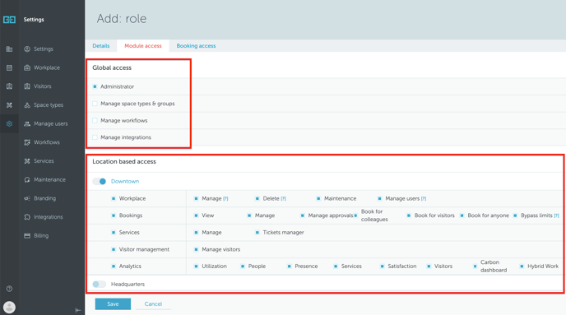The image size is (566, 315).
Task: Check the Manage integrations checkbox
Action: (95, 137)
